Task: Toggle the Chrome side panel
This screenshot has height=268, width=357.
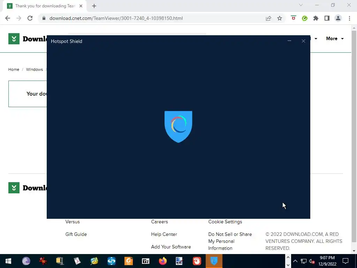Action: (x=327, y=18)
